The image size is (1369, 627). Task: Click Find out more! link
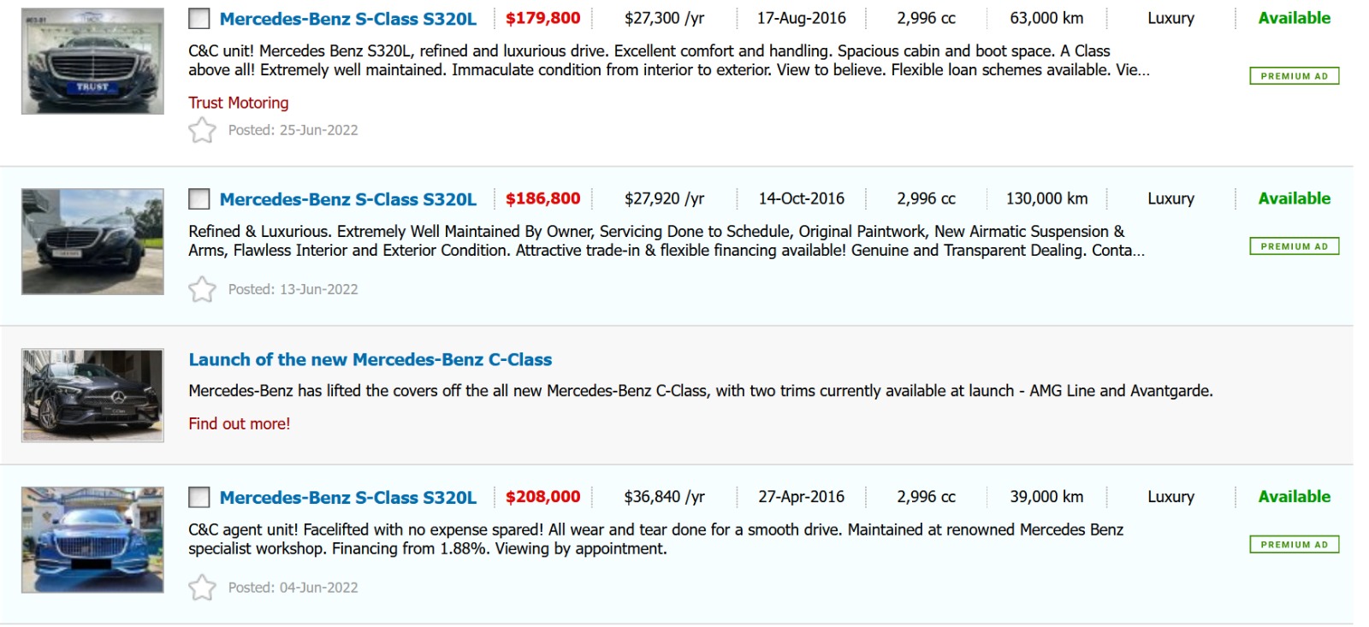click(240, 423)
